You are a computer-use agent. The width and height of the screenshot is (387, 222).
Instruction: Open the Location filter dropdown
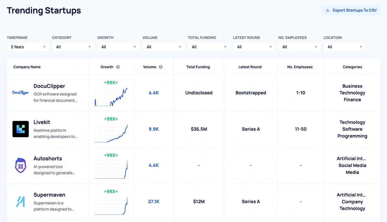[x=345, y=47]
